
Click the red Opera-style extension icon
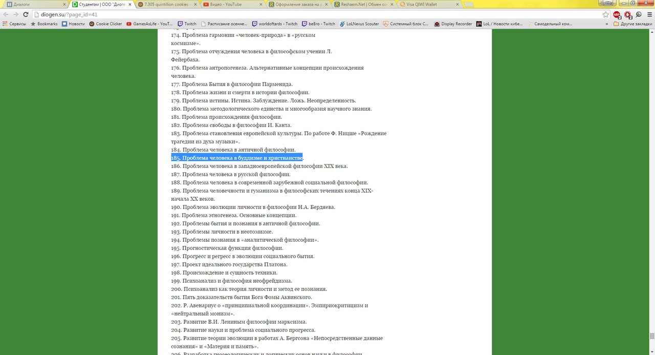628,14
